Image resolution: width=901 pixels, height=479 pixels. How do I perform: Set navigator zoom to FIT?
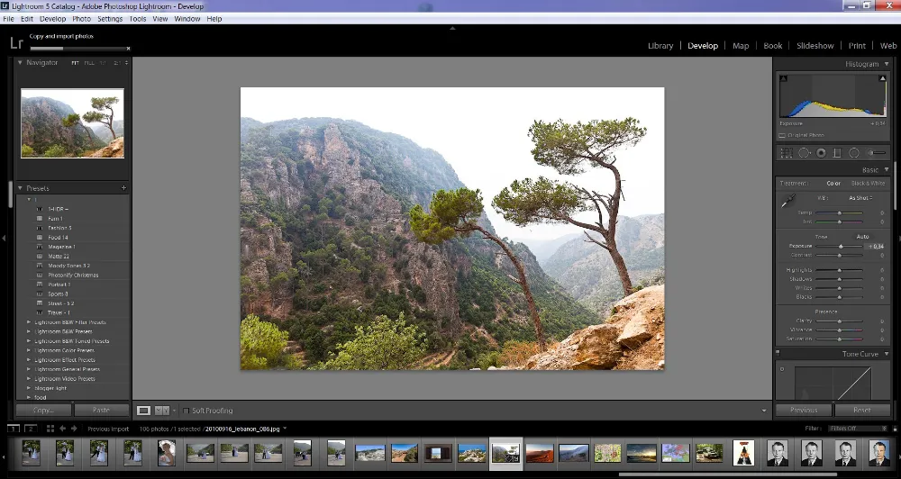tap(75, 63)
